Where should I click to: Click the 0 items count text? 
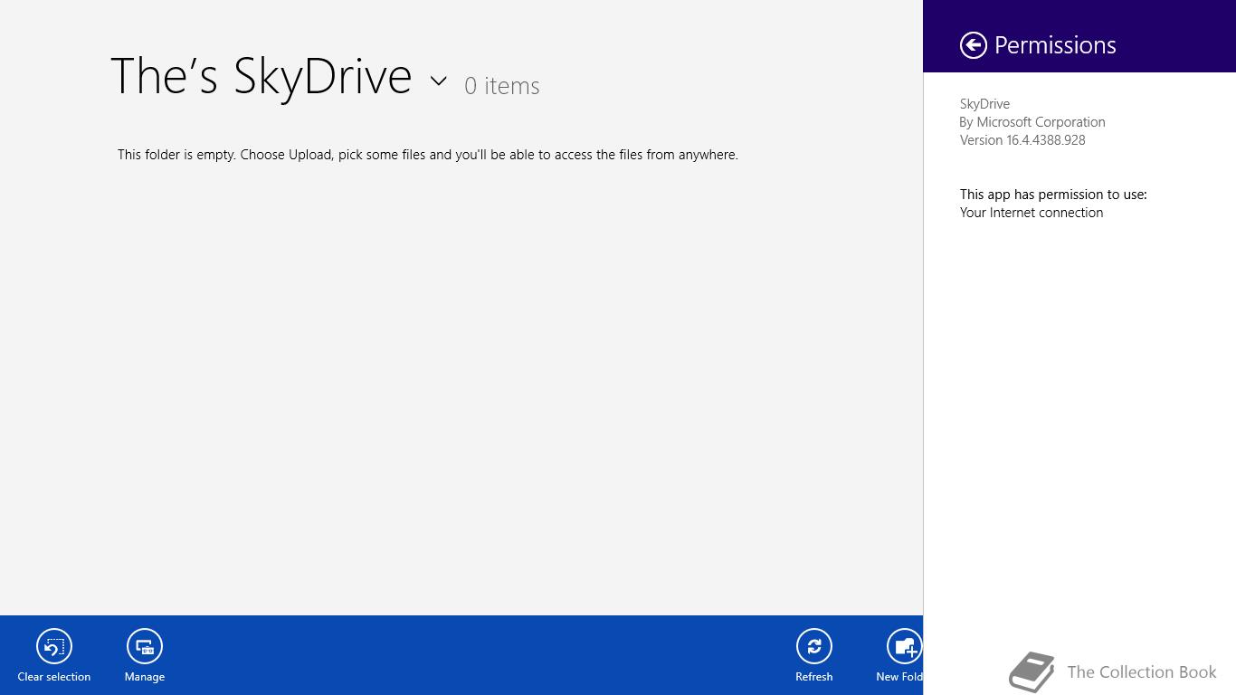(x=502, y=86)
